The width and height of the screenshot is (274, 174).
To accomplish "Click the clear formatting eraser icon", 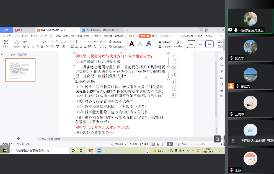I will tap(65, 42).
